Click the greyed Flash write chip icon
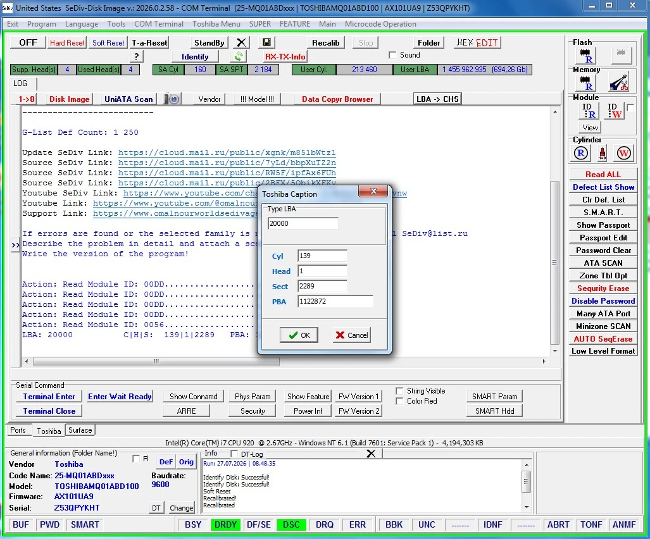The height and width of the screenshot is (539, 650). [x=621, y=56]
